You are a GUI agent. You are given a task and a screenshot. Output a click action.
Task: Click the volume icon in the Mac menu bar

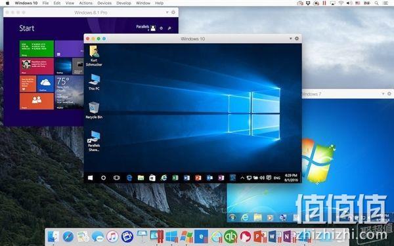349,3
